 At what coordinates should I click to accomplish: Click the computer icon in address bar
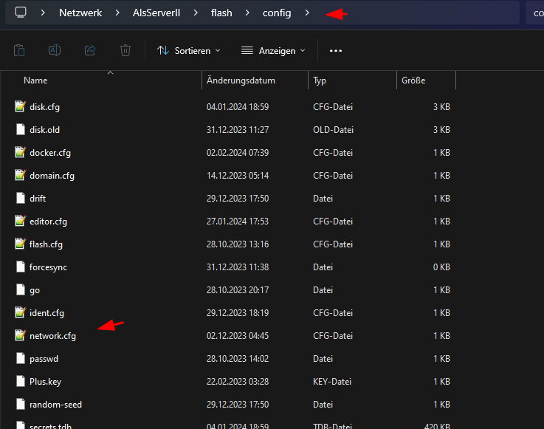pyautogui.click(x=21, y=13)
